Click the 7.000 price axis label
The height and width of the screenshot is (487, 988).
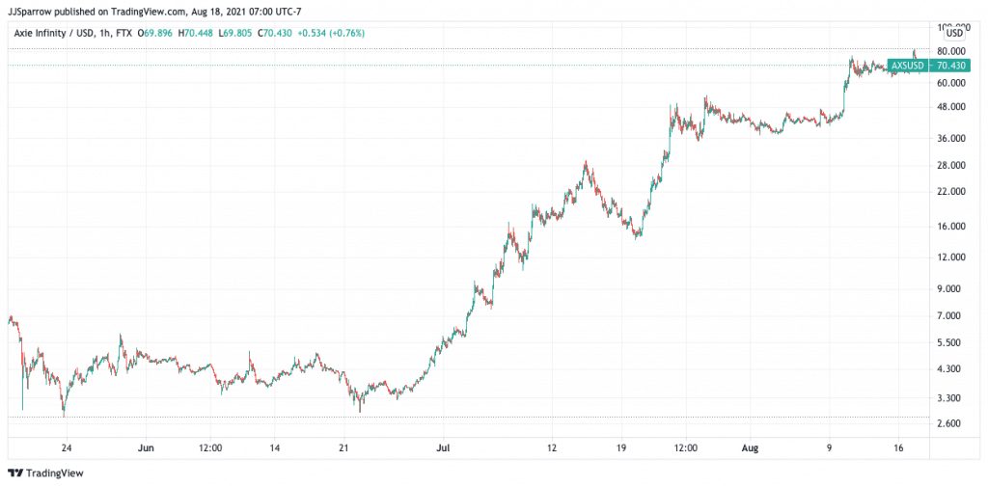(950, 316)
